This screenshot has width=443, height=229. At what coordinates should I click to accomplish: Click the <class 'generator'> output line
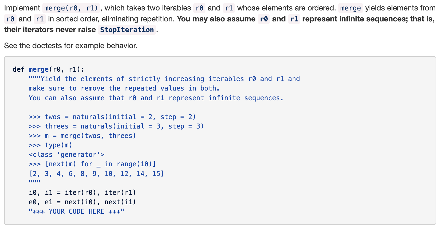click(x=67, y=155)
